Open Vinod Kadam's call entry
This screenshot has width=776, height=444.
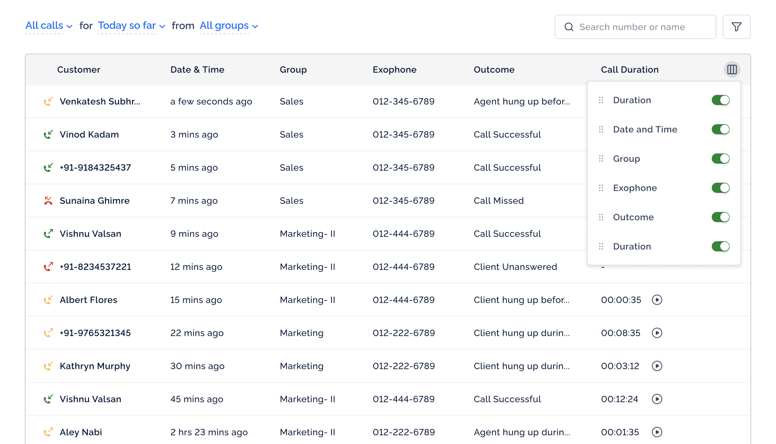point(89,135)
